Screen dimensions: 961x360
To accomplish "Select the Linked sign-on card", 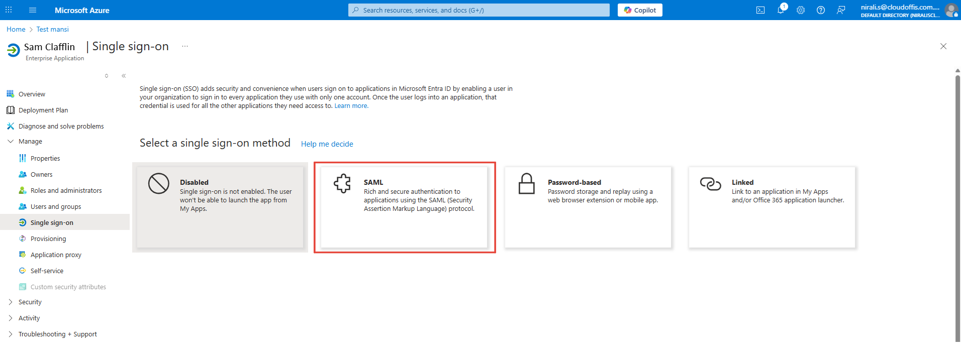I will [772, 207].
